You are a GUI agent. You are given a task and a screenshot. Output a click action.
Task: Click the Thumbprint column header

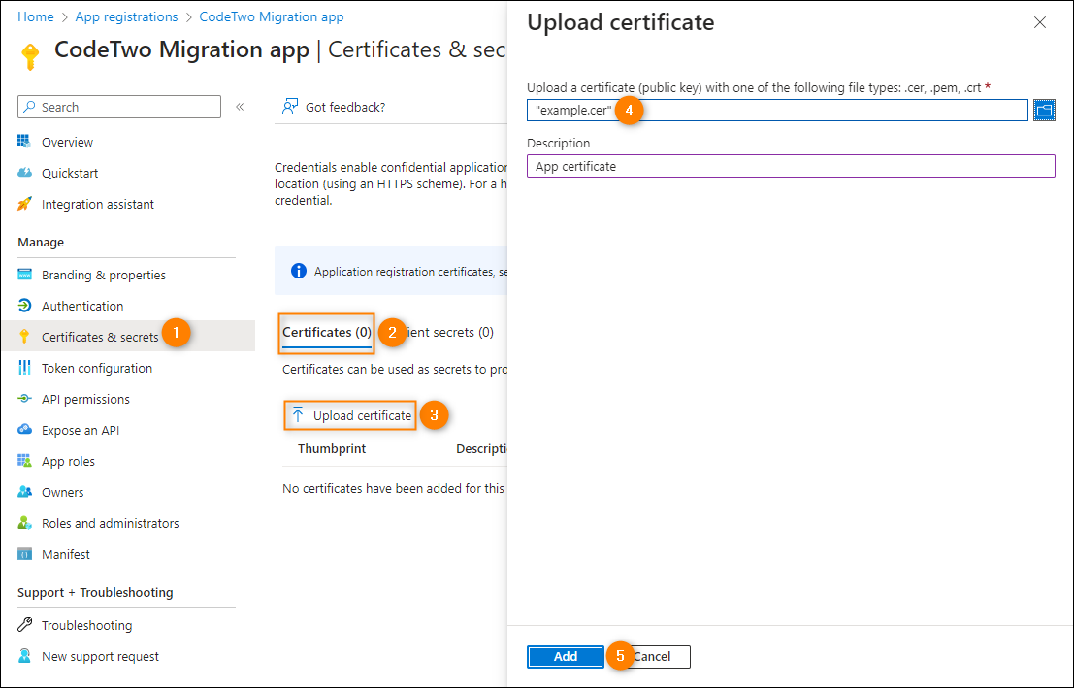pos(332,449)
